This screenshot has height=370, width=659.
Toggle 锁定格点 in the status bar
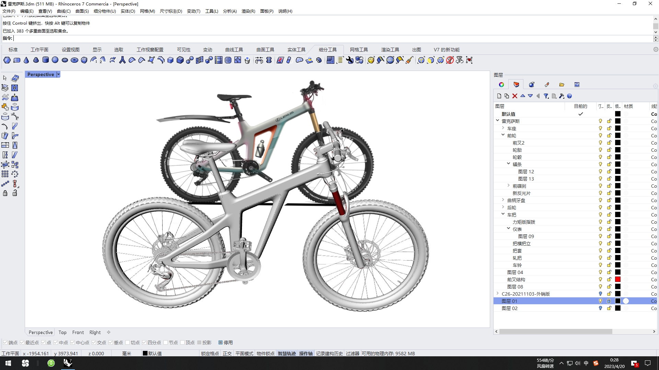coord(210,354)
